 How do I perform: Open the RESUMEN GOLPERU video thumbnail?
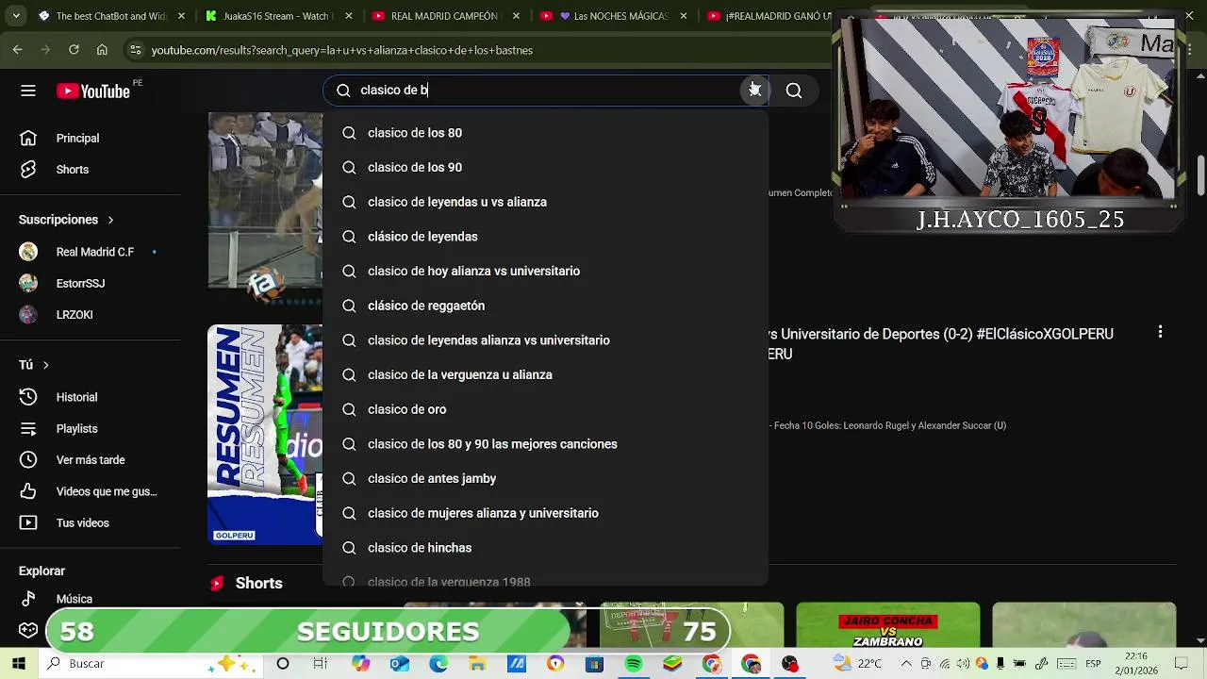pyautogui.click(x=265, y=435)
